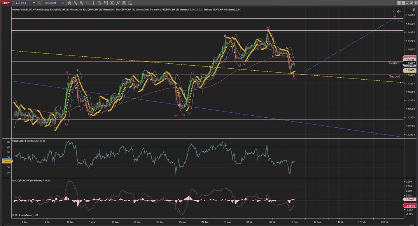The width and height of the screenshot is (418, 226).
Task: Click the blue 1 wave label
Action: click(x=394, y=12)
